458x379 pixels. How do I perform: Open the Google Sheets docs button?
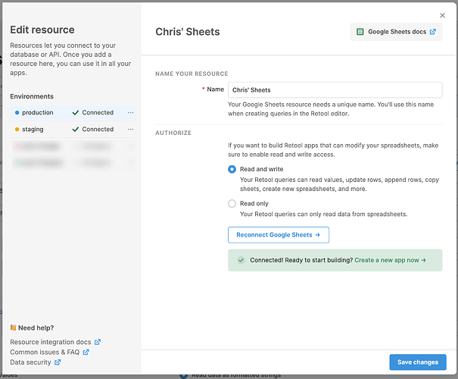(x=396, y=32)
